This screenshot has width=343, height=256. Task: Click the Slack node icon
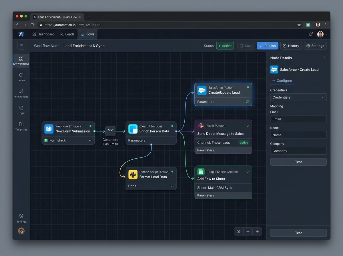click(201, 126)
